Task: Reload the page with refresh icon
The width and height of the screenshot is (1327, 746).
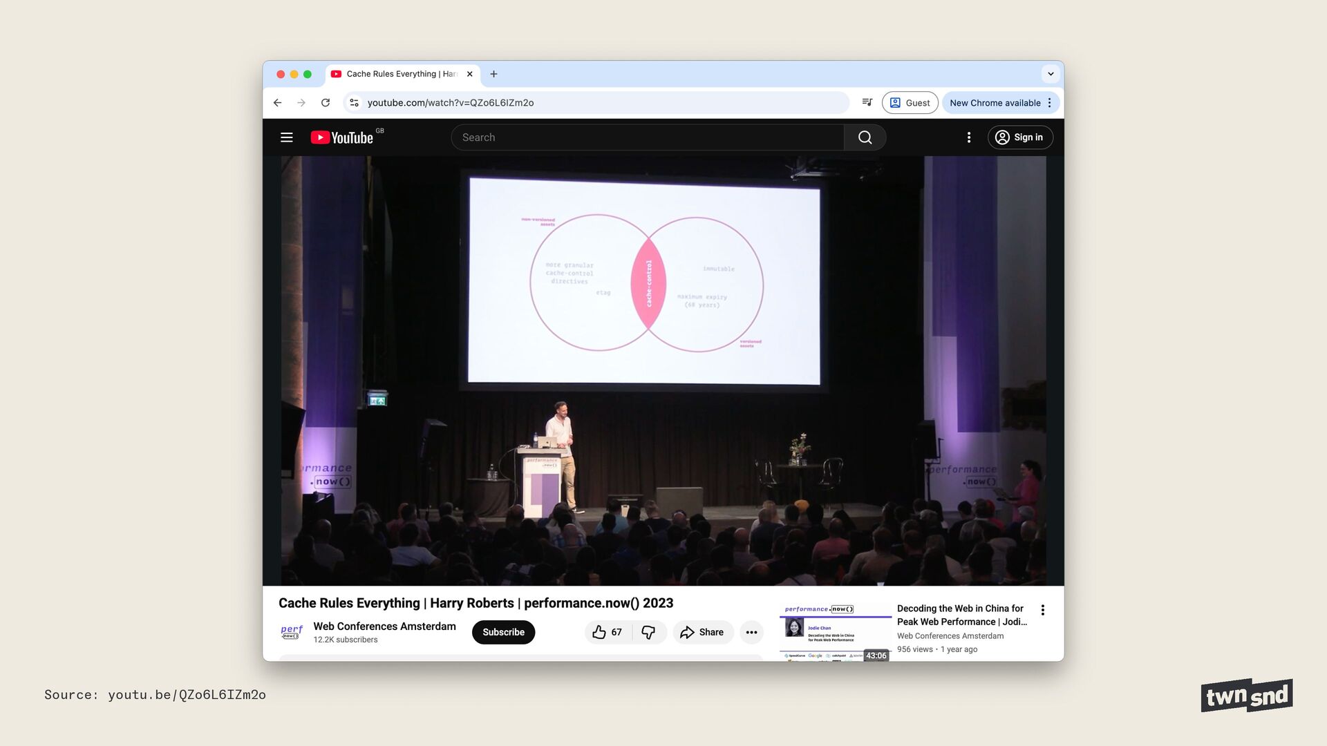Action: (x=326, y=103)
